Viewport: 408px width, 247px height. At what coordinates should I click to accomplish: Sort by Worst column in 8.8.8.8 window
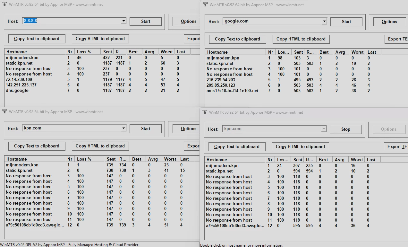[x=167, y=52]
